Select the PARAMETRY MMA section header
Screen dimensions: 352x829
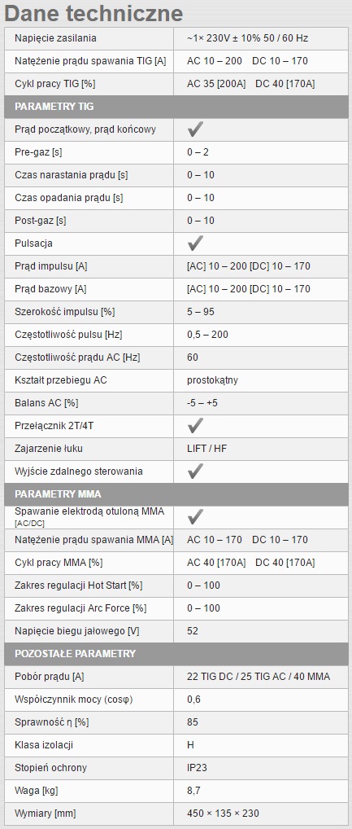(176, 494)
